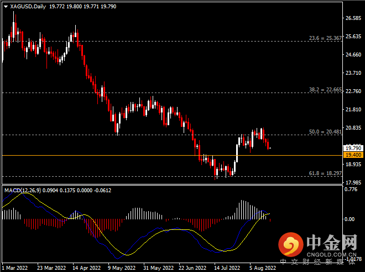Select the date label 22 Jun 2022

pos(192,268)
